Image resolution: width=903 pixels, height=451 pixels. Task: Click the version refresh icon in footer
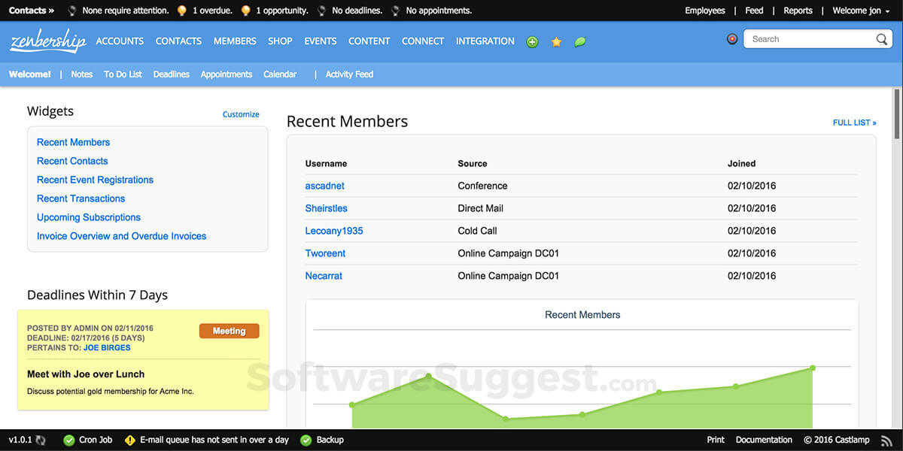coord(41,440)
